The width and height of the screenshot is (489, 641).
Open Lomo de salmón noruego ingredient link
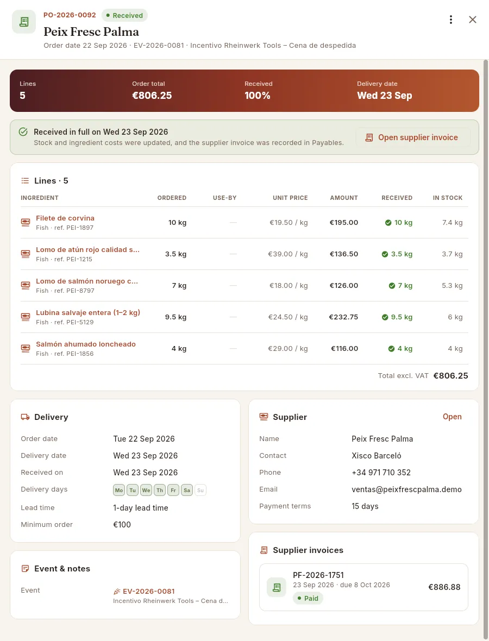[87, 281]
